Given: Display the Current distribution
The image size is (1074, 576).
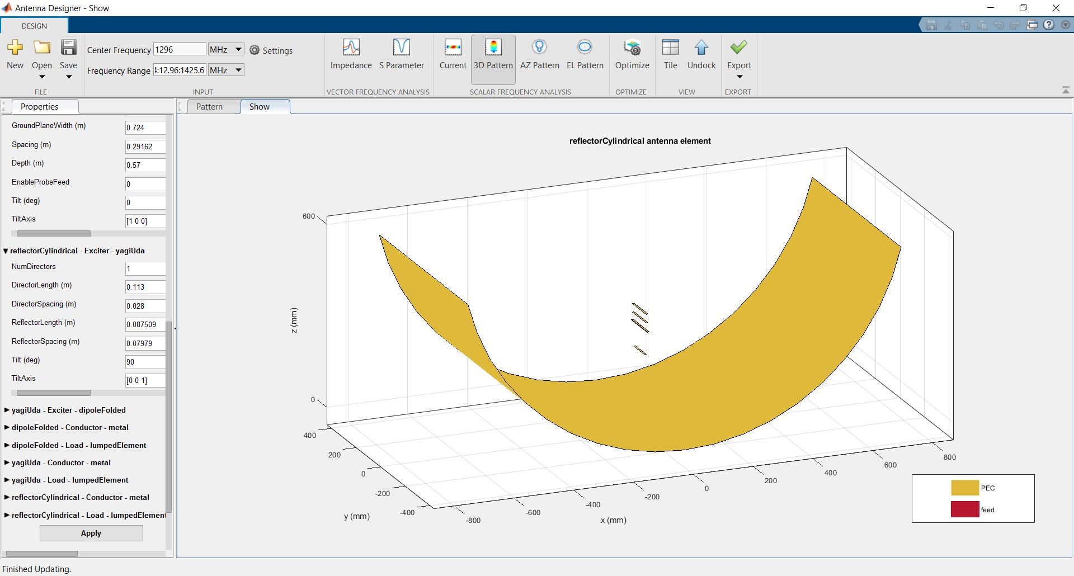Looking at the screenshot, I should coord(453,54).
